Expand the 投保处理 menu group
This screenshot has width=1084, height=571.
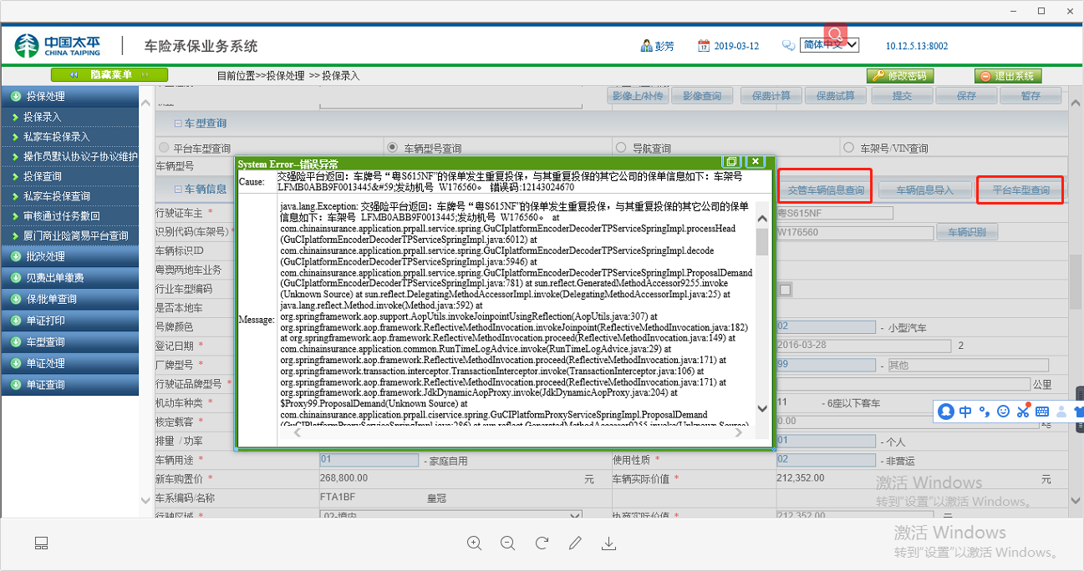69,96
